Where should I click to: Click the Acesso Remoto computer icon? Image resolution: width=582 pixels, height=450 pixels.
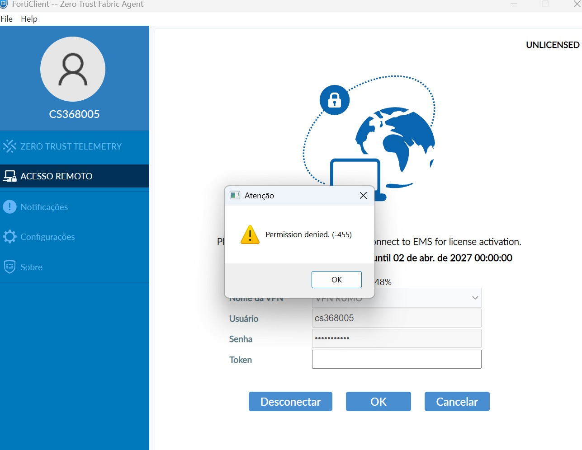point(9,176)
